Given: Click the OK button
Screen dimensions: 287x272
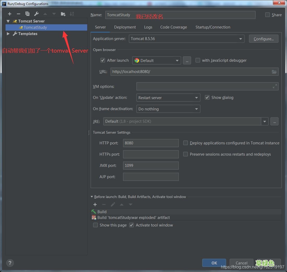Looking at the screenshot, I should pos(214,263).
